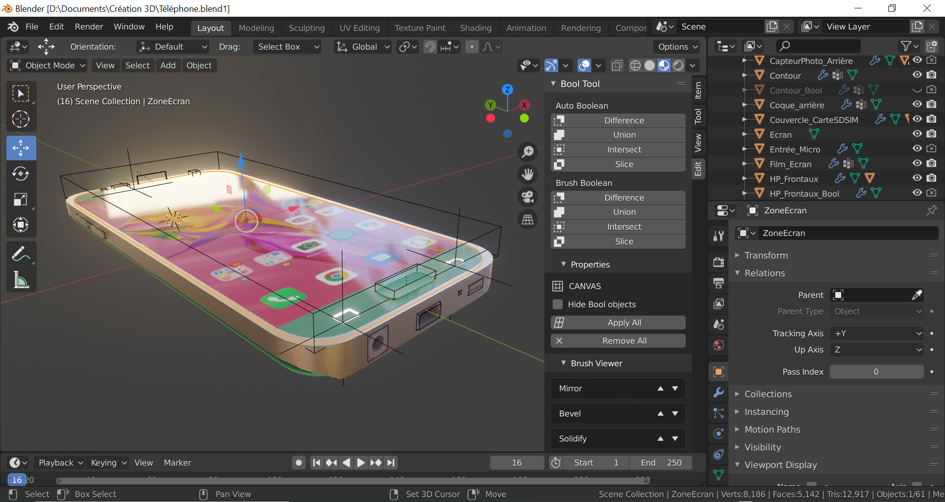Select the 3D Cursor tool
Viewport: 945px width, 502px height.
coord(21,119)
